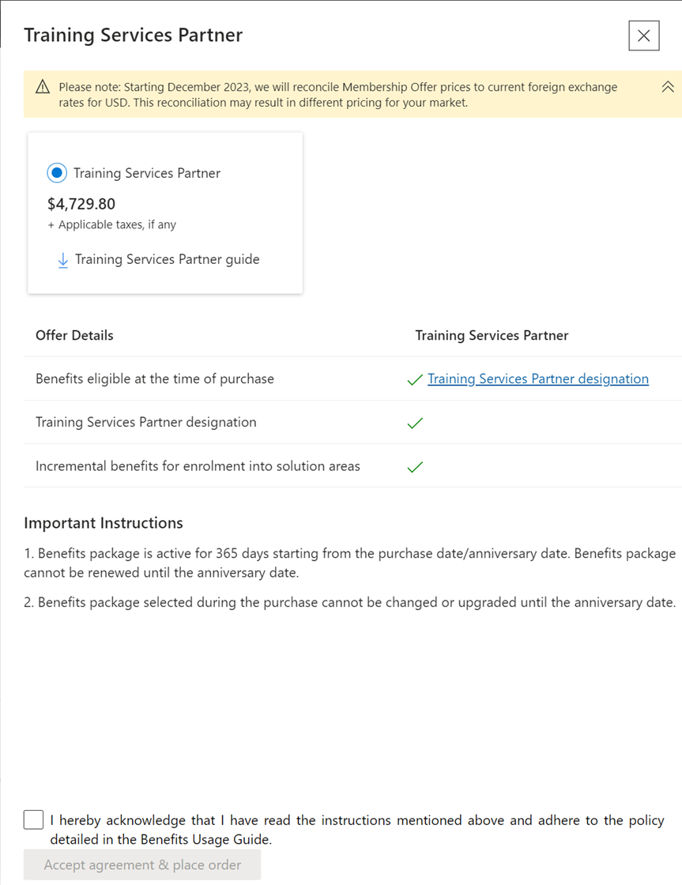Viewport: 682px width, 885px height.
Task: Open the Training Services Partner guide link
Action: tap(167, 259)
